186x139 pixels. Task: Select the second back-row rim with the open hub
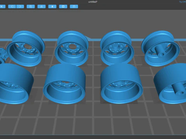coord(72,48)
